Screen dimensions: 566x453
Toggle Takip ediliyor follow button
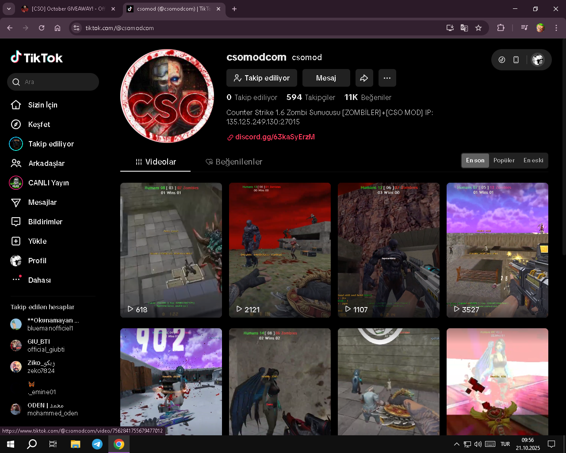pos(262,78)
